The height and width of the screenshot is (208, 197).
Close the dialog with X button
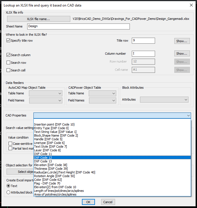click(190, 5)
